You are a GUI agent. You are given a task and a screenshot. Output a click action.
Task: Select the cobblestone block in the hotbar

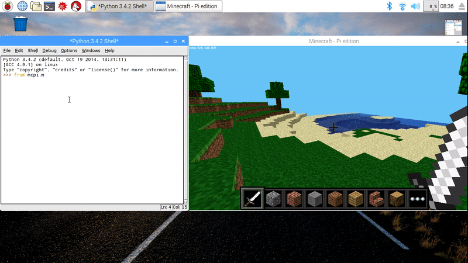pyautogui.click(x=273, y=199)
